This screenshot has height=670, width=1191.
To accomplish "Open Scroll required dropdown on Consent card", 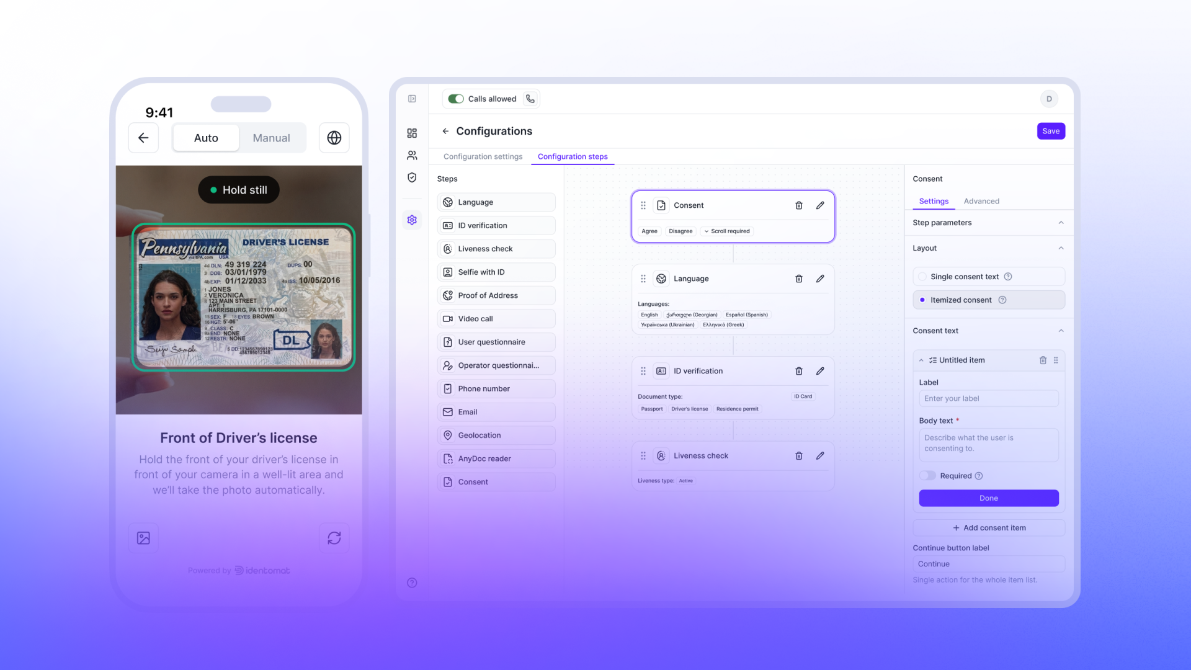I will pyautogui.click(x=726, y=231).
